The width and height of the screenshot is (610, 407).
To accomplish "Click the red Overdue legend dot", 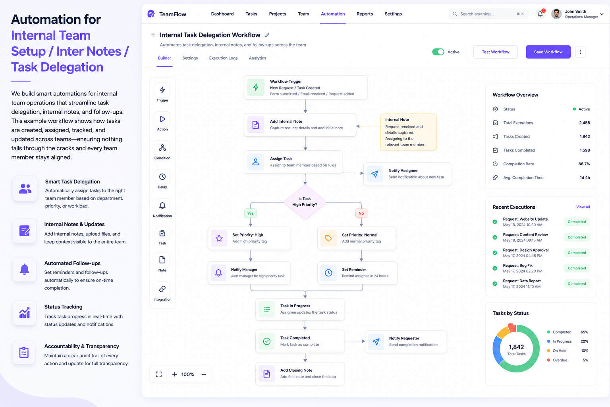I will click(x=548, y=360).
